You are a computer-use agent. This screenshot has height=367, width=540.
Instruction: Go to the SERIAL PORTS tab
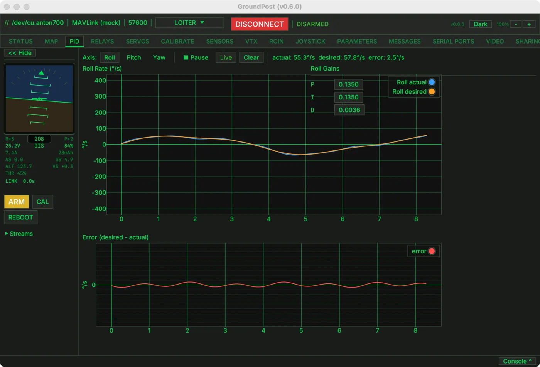[453, 41]
